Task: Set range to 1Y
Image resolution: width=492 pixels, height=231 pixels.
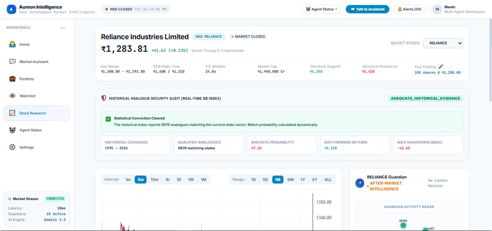Action: point(303,180)
